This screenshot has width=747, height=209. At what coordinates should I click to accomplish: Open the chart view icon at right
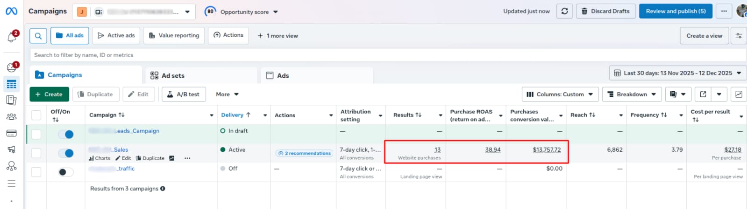coord(738,94)
